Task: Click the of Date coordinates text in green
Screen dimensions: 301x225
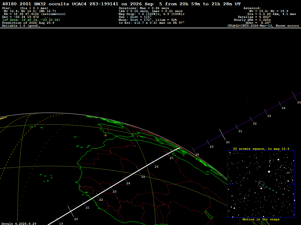Action: (31, 20)
